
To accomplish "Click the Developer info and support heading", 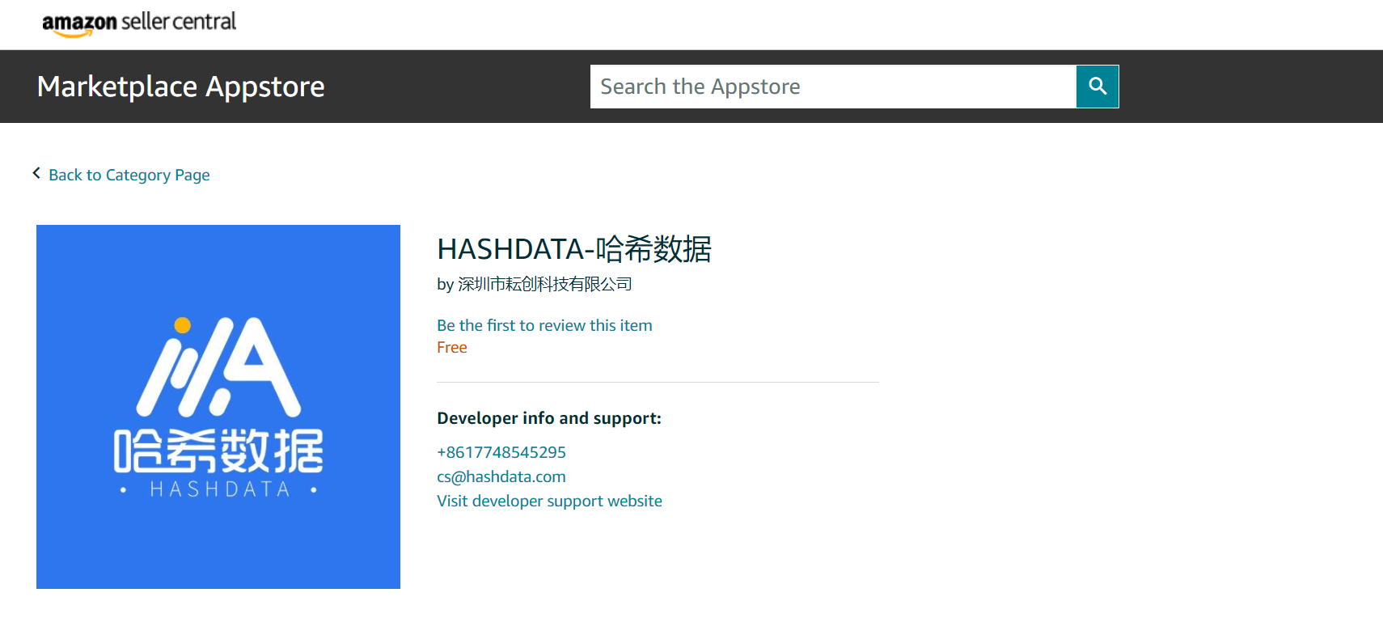I will (549, 418).
